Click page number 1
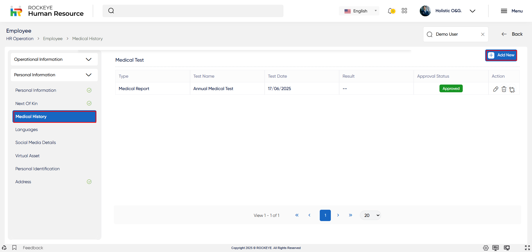This screenshot has width=532, height=252. point(325,215)
